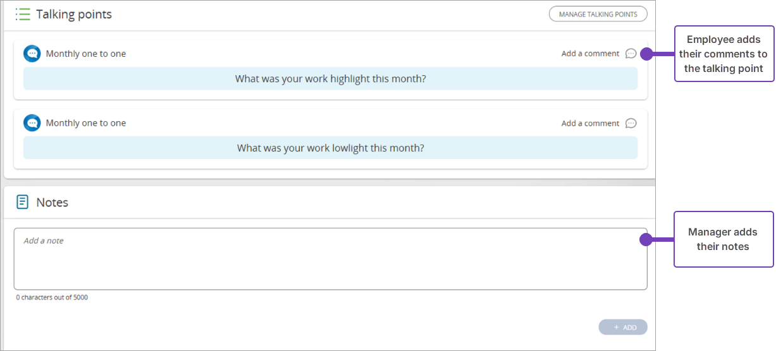
Task: Click the Notes document icon
Action: coord(23,202)
